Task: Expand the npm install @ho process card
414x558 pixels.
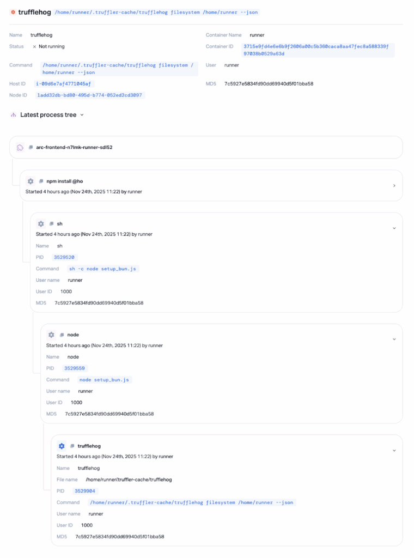Action: click(x=394, y=186)
